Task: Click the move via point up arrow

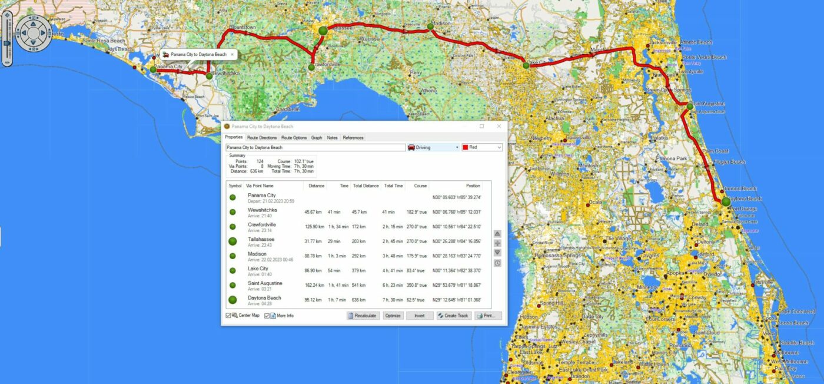Action: (x=497, y=234)
